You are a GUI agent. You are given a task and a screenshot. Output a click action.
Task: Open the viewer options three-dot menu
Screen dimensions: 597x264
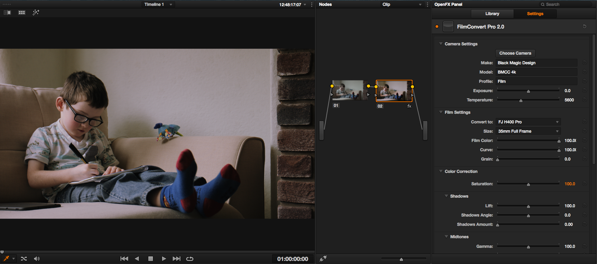coord(312,4)
